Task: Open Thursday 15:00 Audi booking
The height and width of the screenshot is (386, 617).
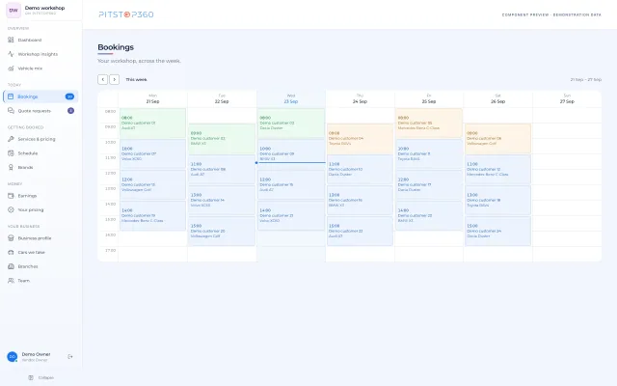Action: click(360, 232)
